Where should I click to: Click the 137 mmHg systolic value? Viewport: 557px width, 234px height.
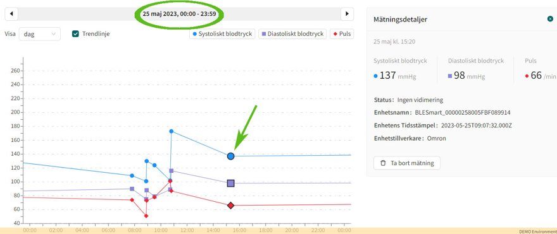(x=394, y=76)
